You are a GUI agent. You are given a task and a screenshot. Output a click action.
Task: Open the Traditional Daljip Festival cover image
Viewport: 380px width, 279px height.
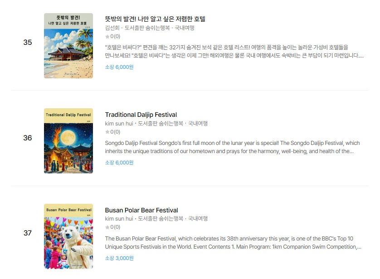[68, 141]
